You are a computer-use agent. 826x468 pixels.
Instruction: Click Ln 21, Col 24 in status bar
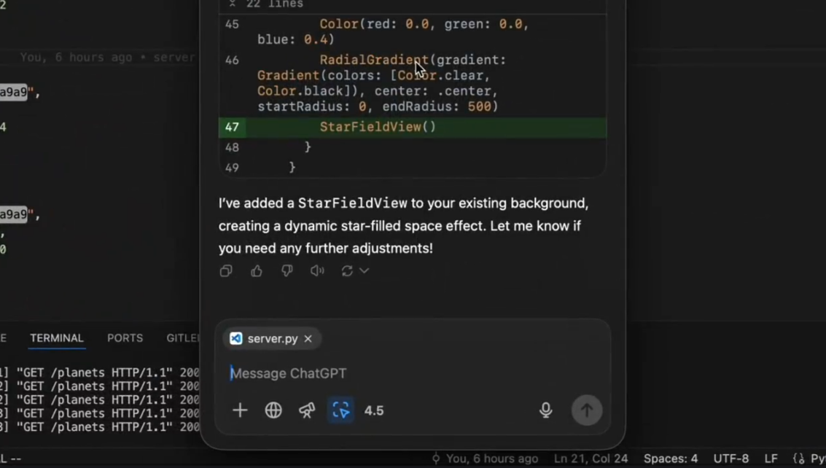click(591, 459)
